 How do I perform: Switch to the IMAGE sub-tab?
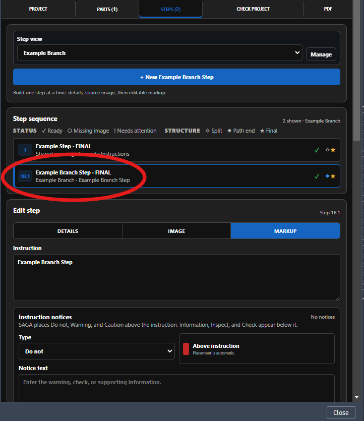point(176,231)
